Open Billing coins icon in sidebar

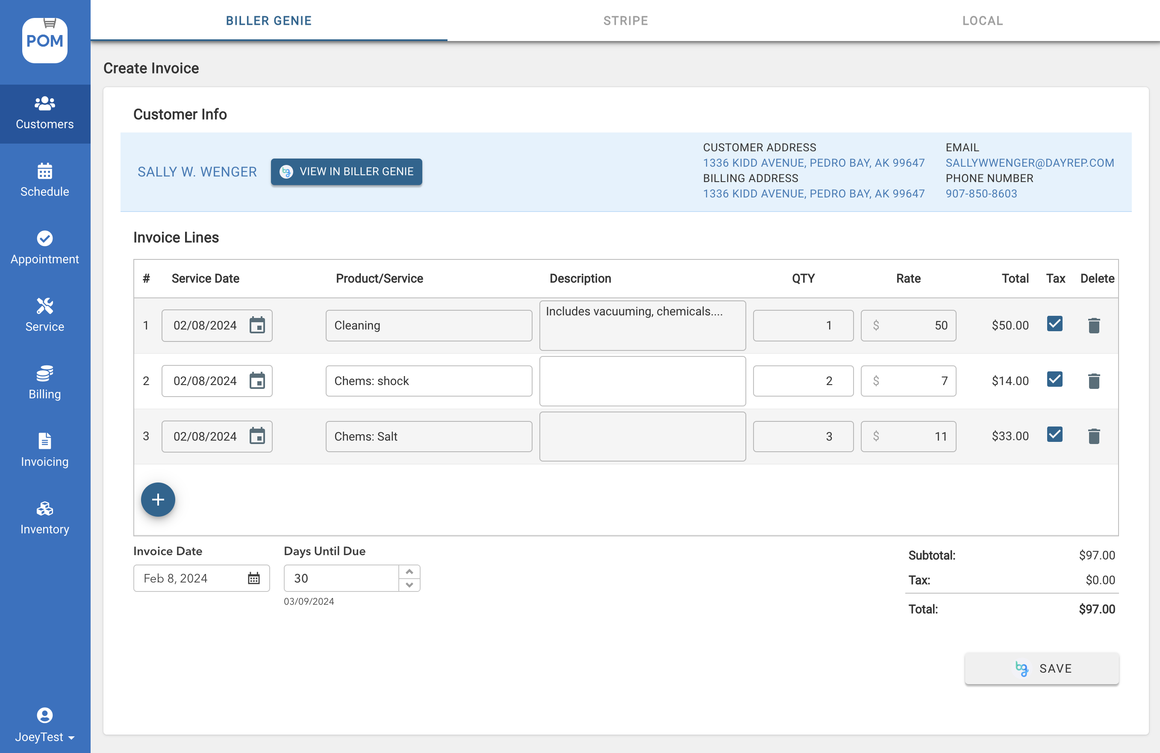click(44, 374)
